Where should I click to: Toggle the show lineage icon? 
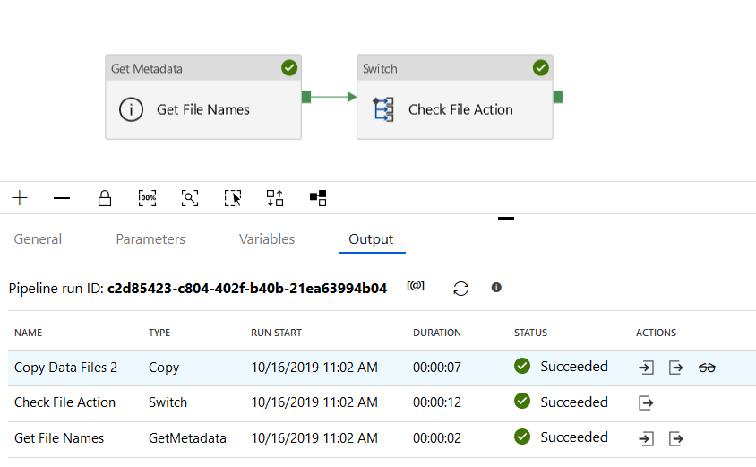(x=318, y=197)
